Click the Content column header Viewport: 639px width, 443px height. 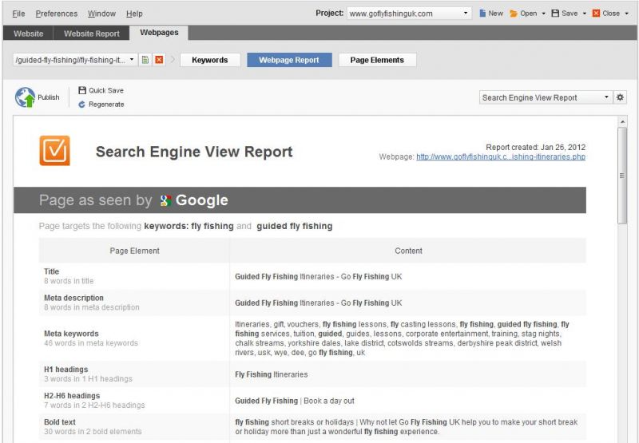point(408,251)
